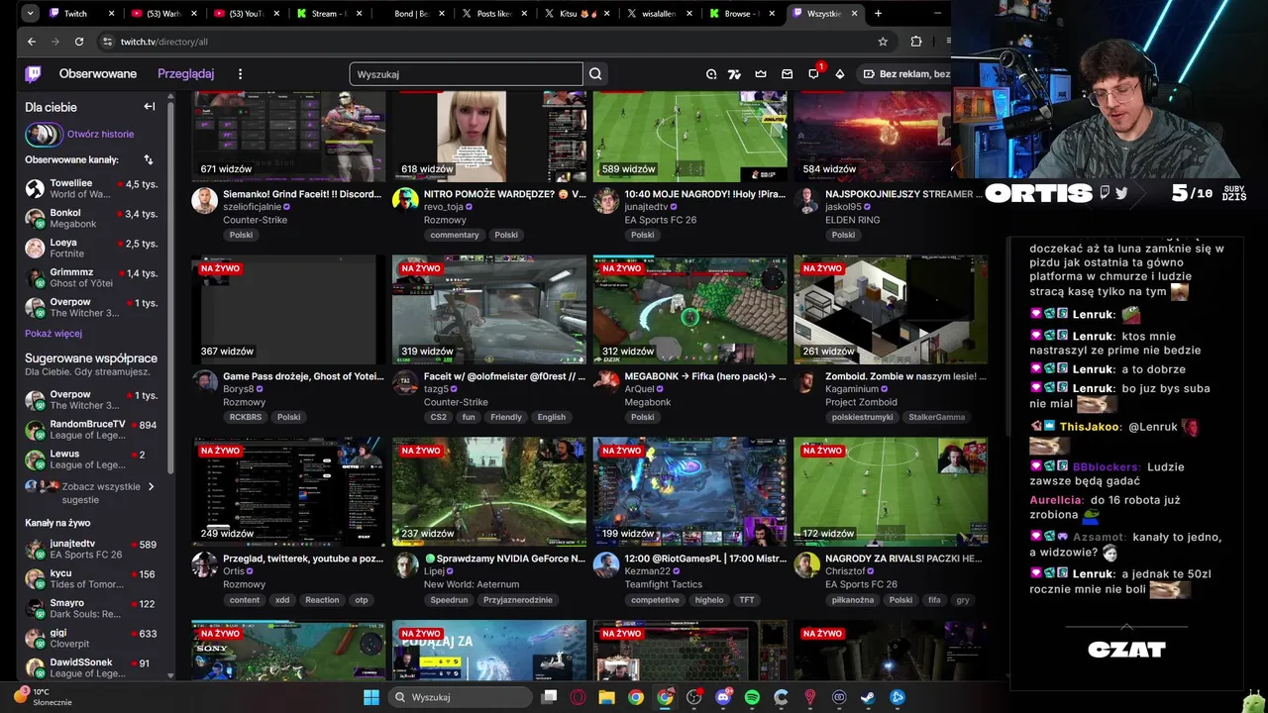Image resolution: width=1268 pixels, height=713 pixels.
Task: Open Spotify from the taskbar
Action: pyautogui.click(x=752, y=697)
